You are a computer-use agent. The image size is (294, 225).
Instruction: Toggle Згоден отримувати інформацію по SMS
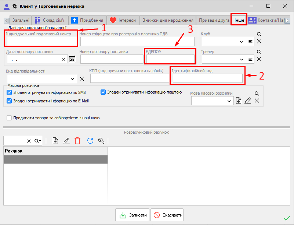10,92
